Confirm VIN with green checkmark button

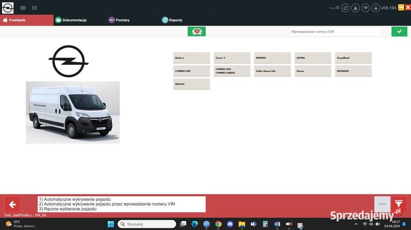[x=399, y=32]
